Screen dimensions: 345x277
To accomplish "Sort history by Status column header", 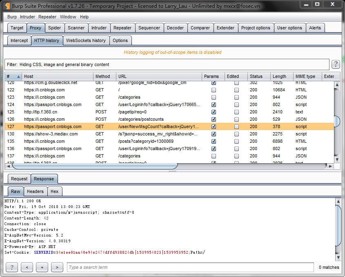I will click(259, 77).
